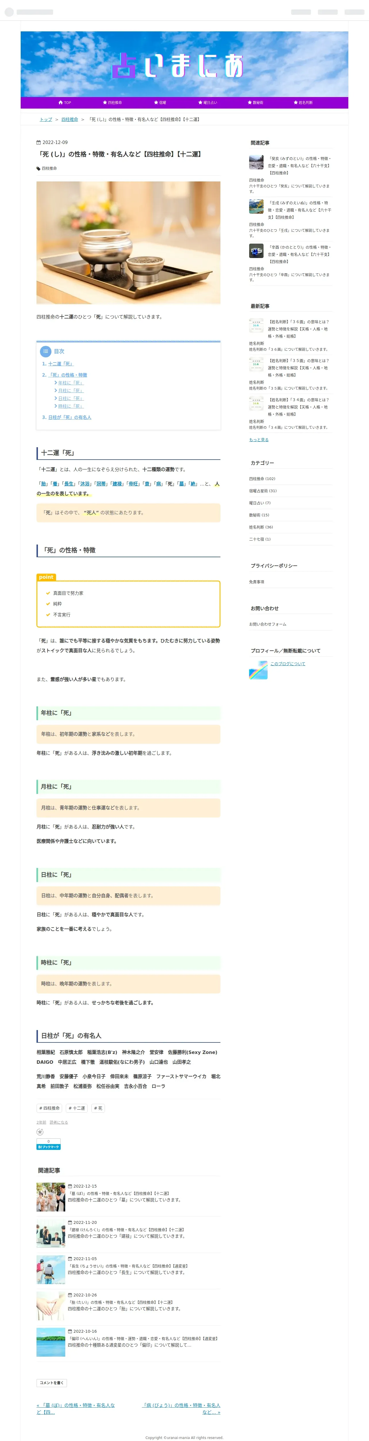
Task: Open the 免責事項 disclaimer link
Action: (x=257, y=582)
